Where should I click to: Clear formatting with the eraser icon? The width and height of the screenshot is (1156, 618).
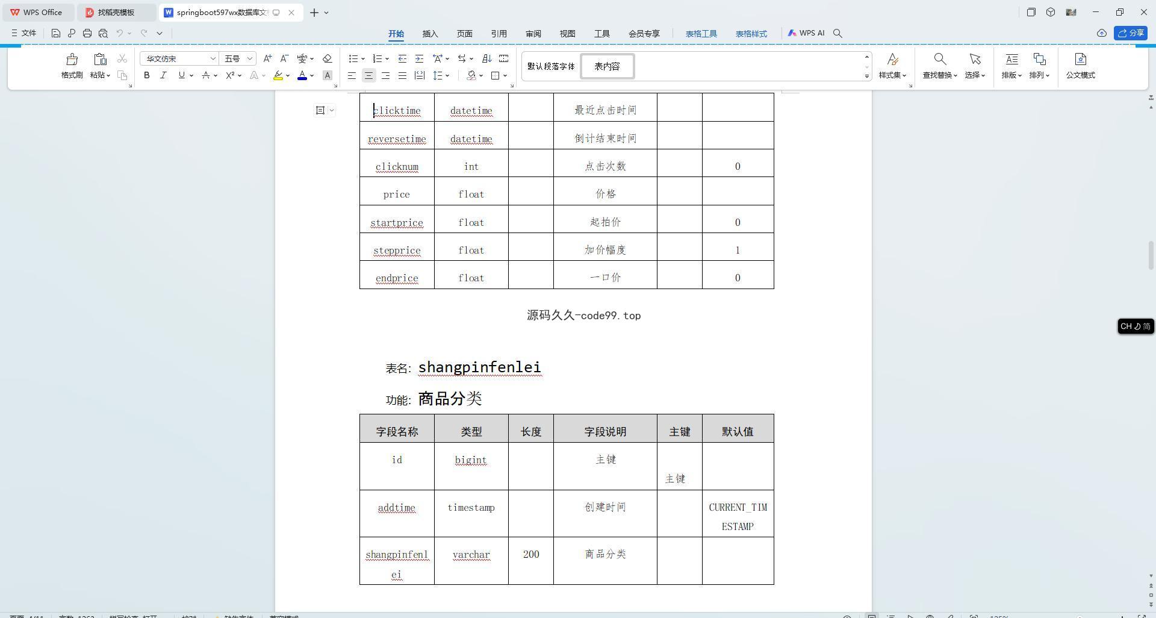point(327,58)
